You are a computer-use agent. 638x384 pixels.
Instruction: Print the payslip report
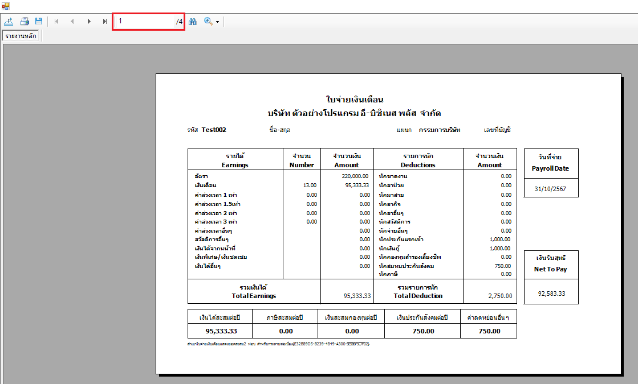[x=25, y=22]
